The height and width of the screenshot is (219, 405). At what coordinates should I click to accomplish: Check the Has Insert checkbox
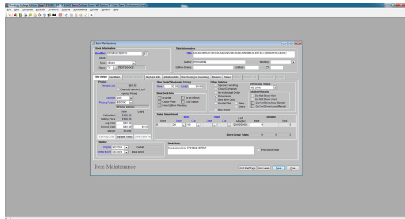coord(216,110)
